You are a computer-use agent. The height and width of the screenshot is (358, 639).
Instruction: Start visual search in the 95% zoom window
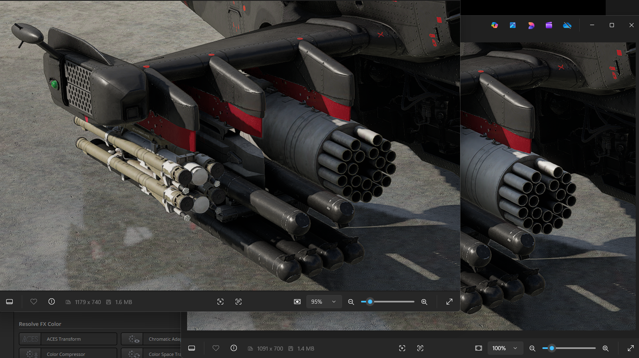click(x=220, y=302)
